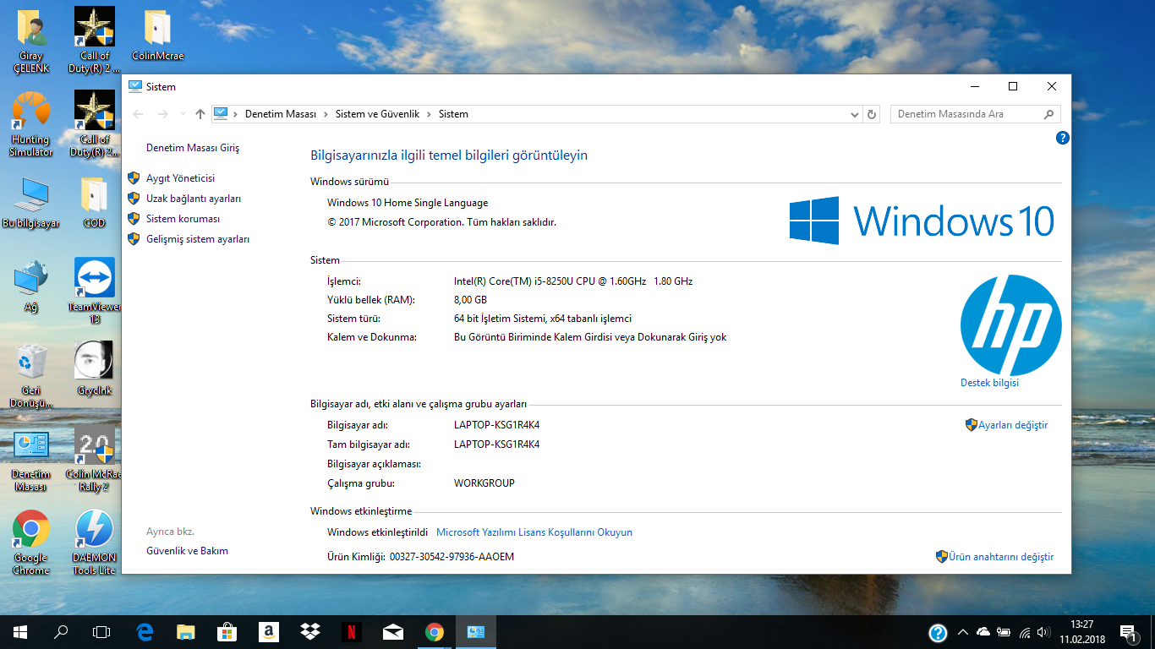Click Ürün anahtarını değiştir link
Image resolution: width=1155 pixels, height=649 pixels.
pos(1001,557)
